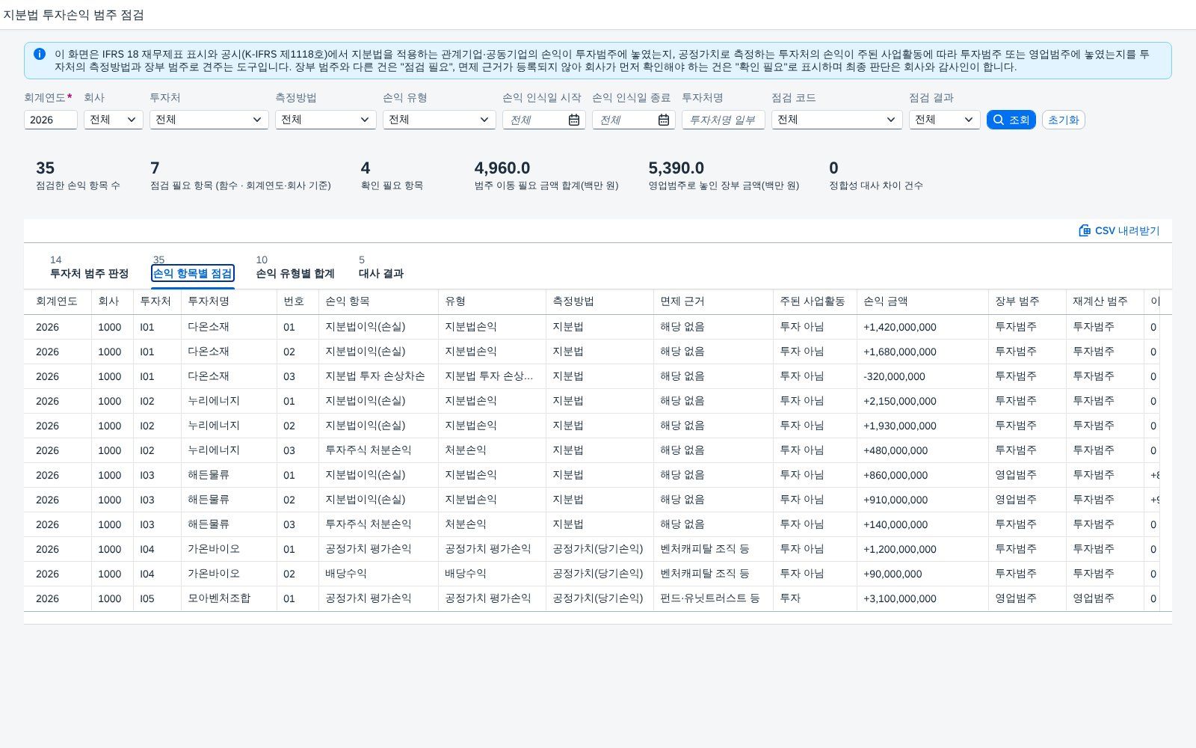Open the 손익 유형별 합계 tab
The height and width of the screenshot is (748, 1196).
click(x=295, y=274)
